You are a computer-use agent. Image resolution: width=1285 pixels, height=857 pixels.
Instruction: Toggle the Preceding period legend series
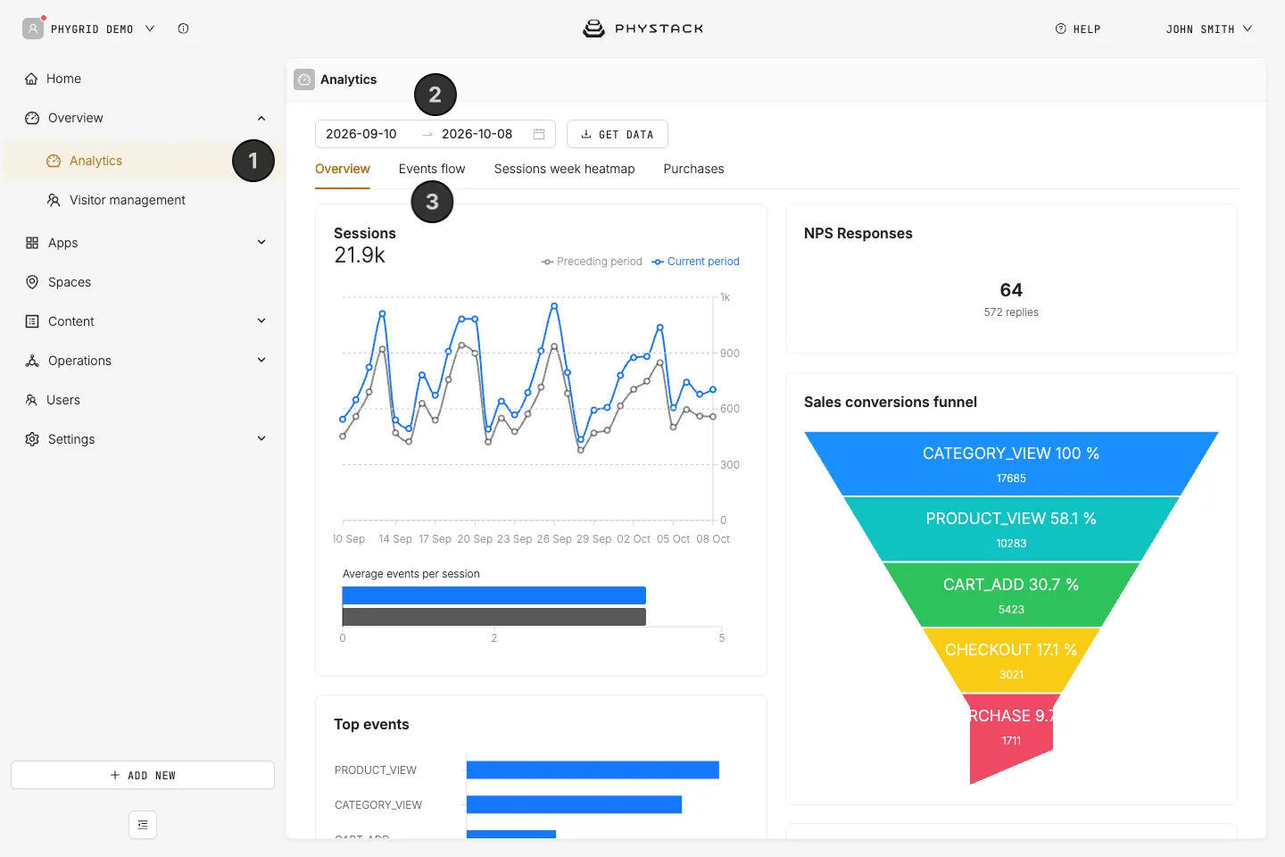coord(592,262)
